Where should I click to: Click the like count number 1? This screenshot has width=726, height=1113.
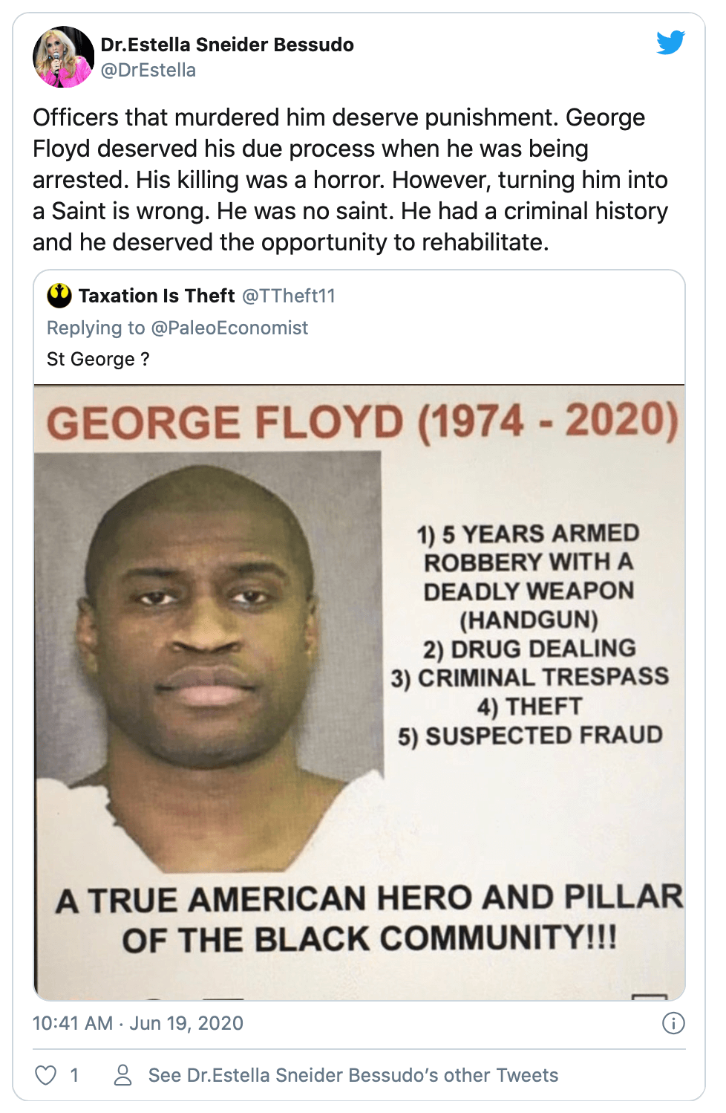tap(74, 1075)
